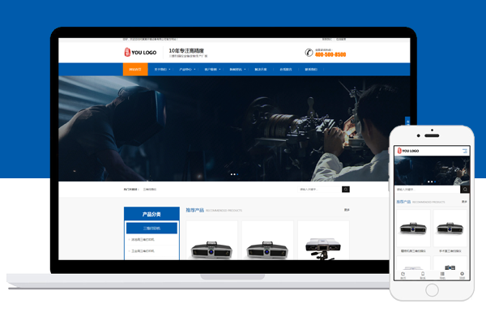Expand the second navigation item dropdown arrow
Viewport: 486px width, 312px height.
click(169, 70)
